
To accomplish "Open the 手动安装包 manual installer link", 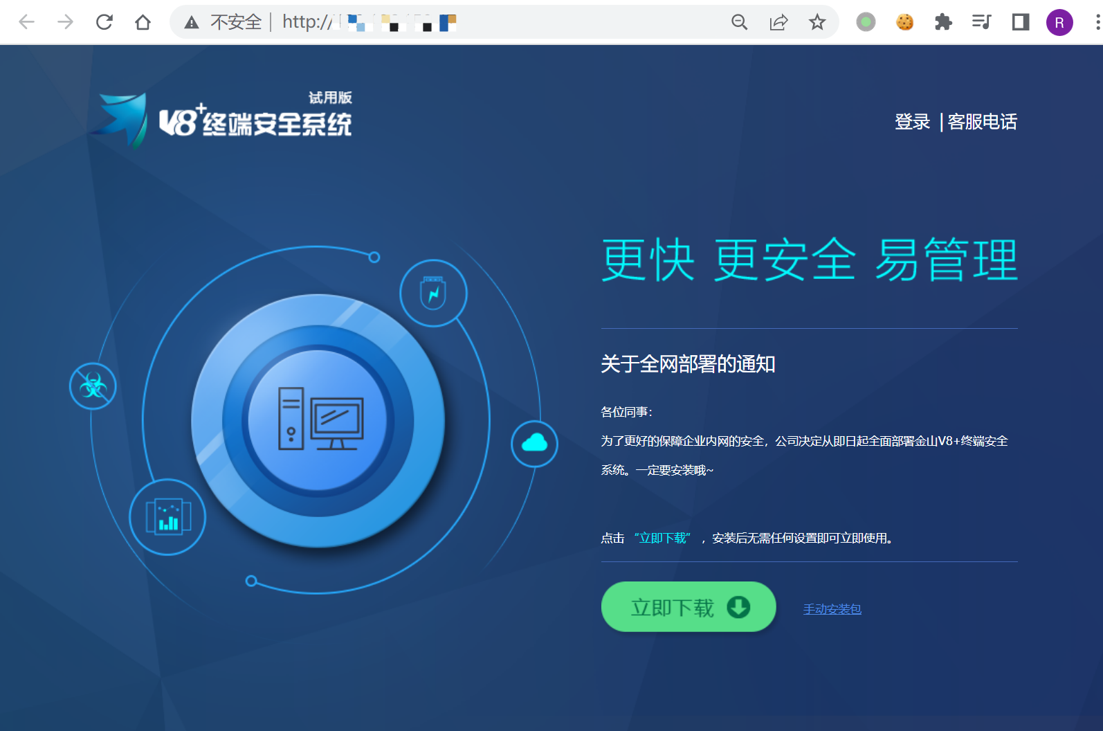I will [x=832, y=609].
